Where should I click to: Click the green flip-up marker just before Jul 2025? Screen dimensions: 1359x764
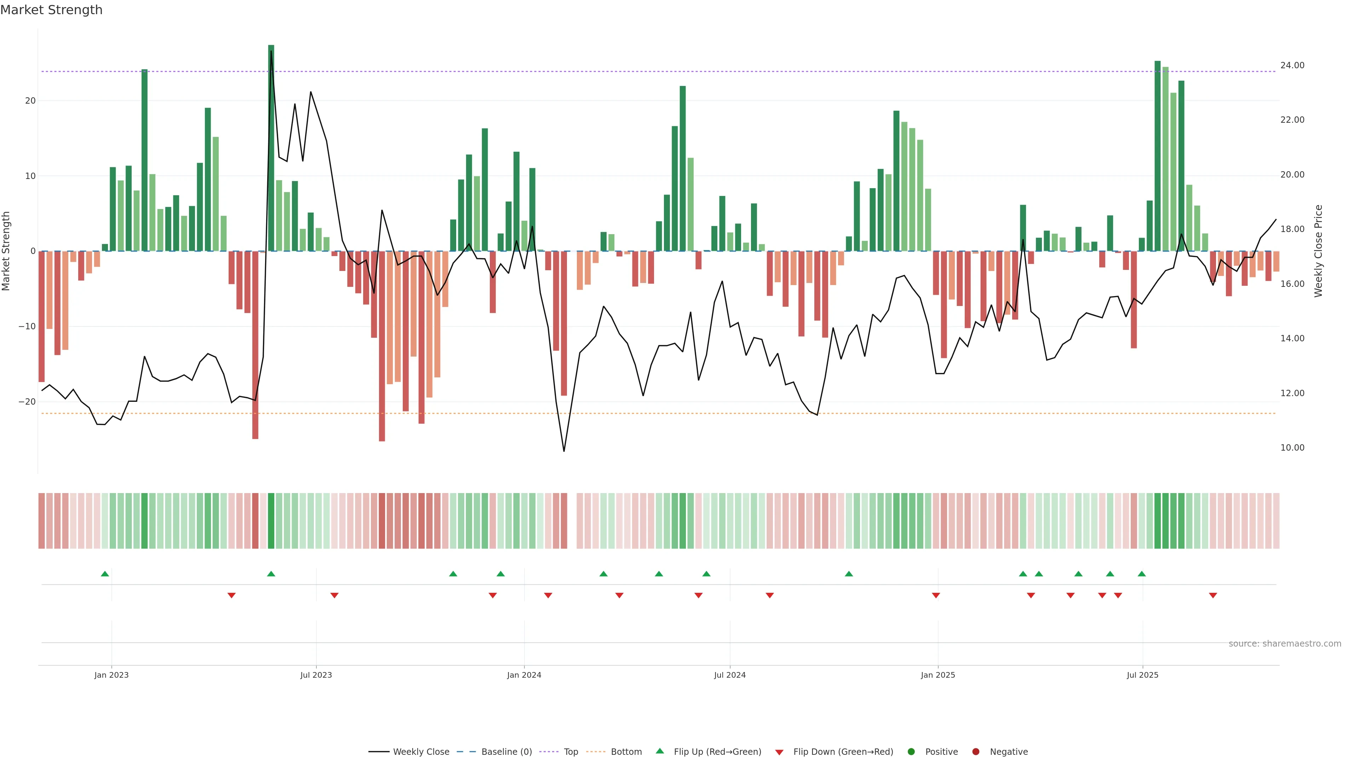[1142, 574]
